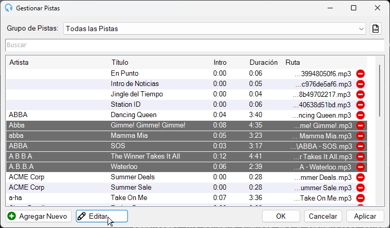Click the Editar button
Image resolution: width=390 pixels, height=228 pixels.
(102, 216)
